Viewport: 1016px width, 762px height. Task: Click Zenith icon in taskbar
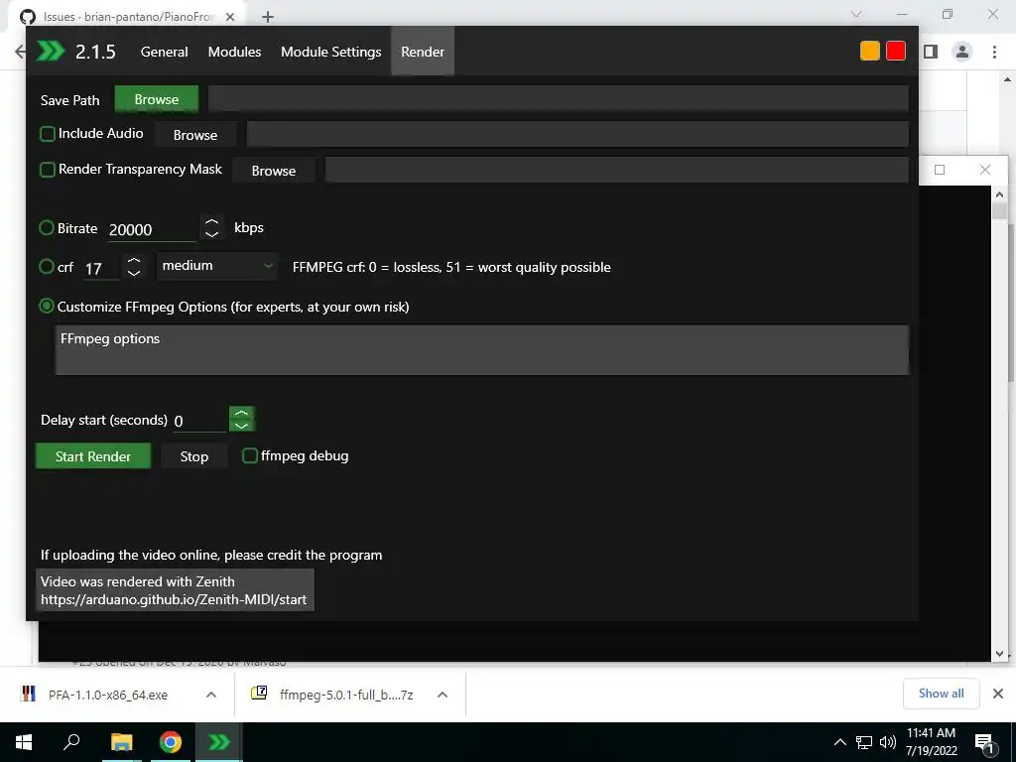(x=219, y=742)
